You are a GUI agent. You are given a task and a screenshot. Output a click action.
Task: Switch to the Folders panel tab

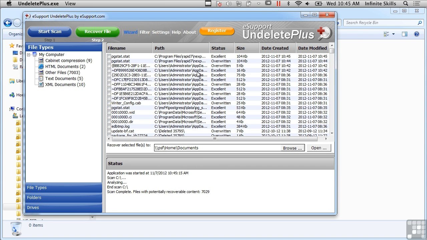click(63, 198)
